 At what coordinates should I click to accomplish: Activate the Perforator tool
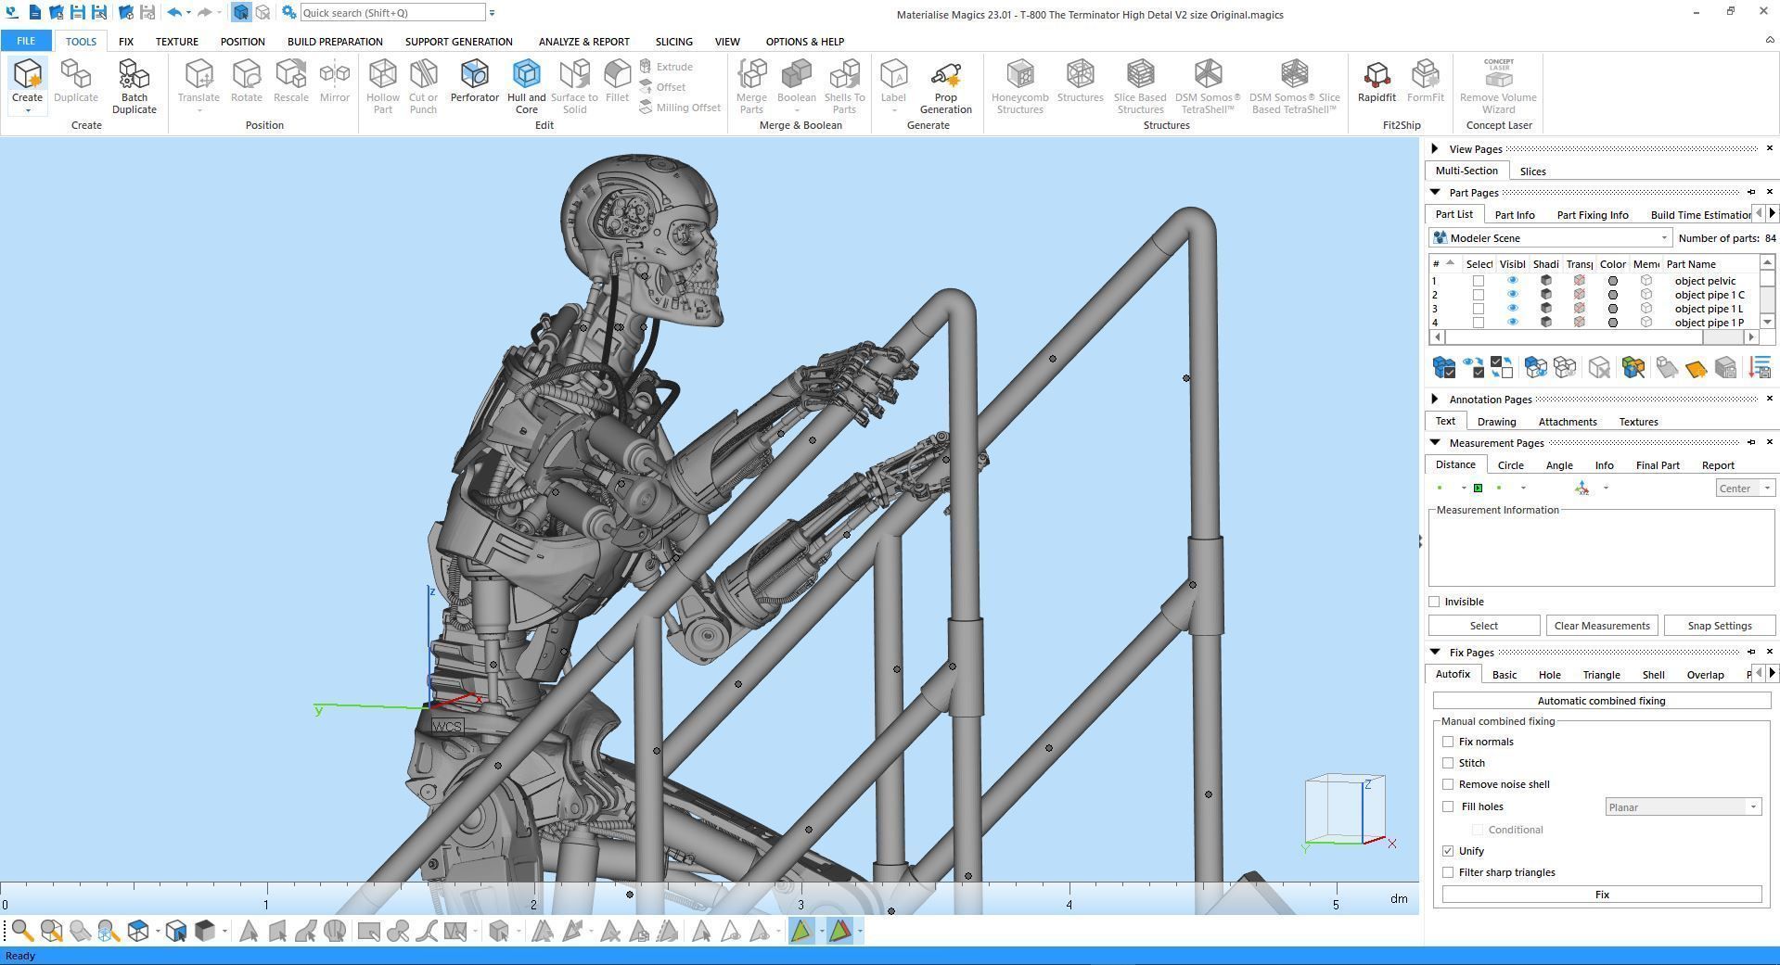click(x=474, y=82)
